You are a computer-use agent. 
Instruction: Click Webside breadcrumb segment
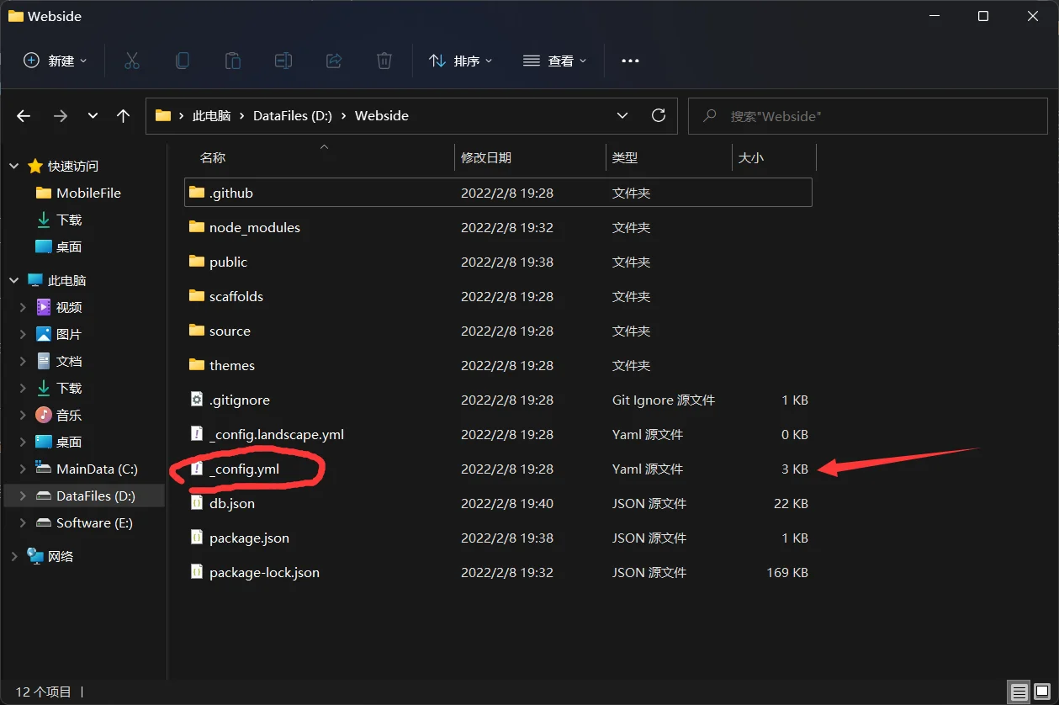pos(382,116)
